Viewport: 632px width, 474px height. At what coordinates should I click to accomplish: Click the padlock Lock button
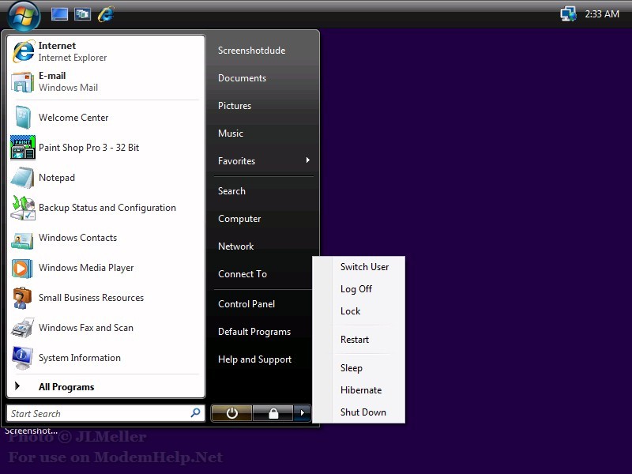pos(273,413)
